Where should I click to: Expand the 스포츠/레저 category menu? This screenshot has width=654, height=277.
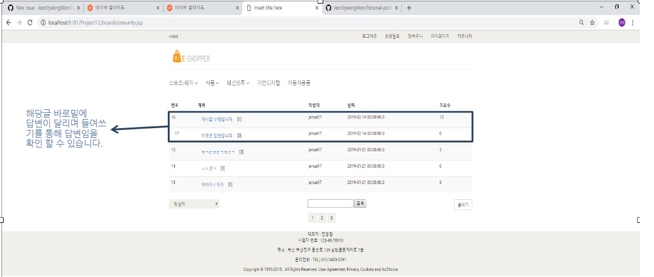click(183, 83)
